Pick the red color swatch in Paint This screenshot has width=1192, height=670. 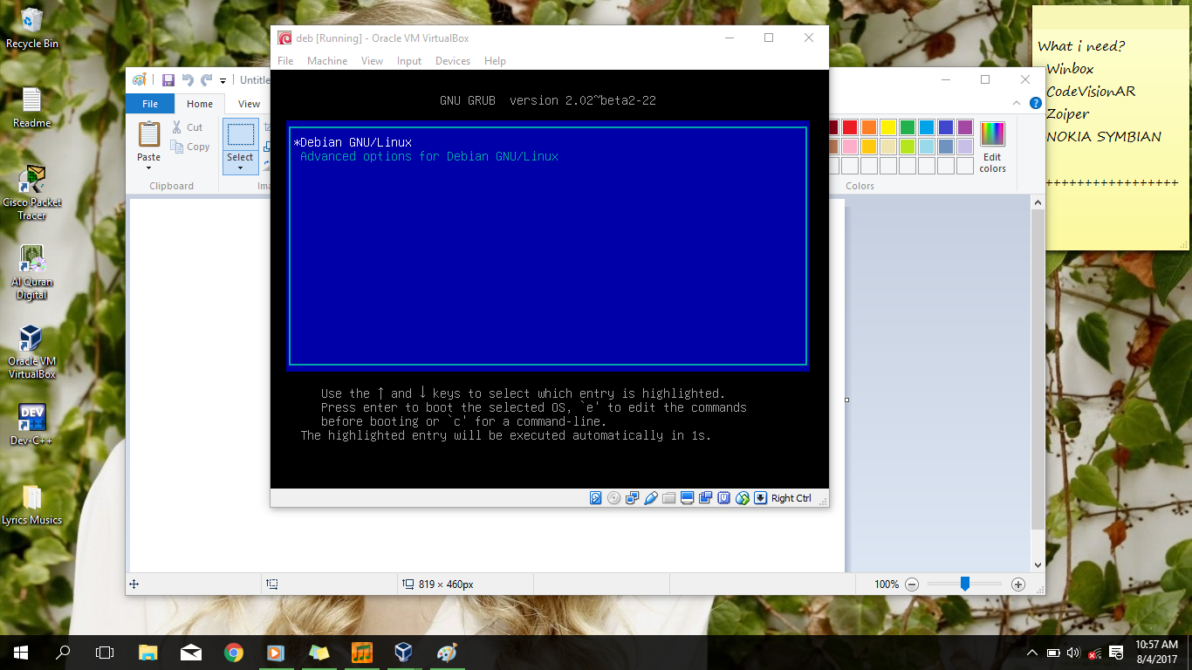click(x=849, y=127)
